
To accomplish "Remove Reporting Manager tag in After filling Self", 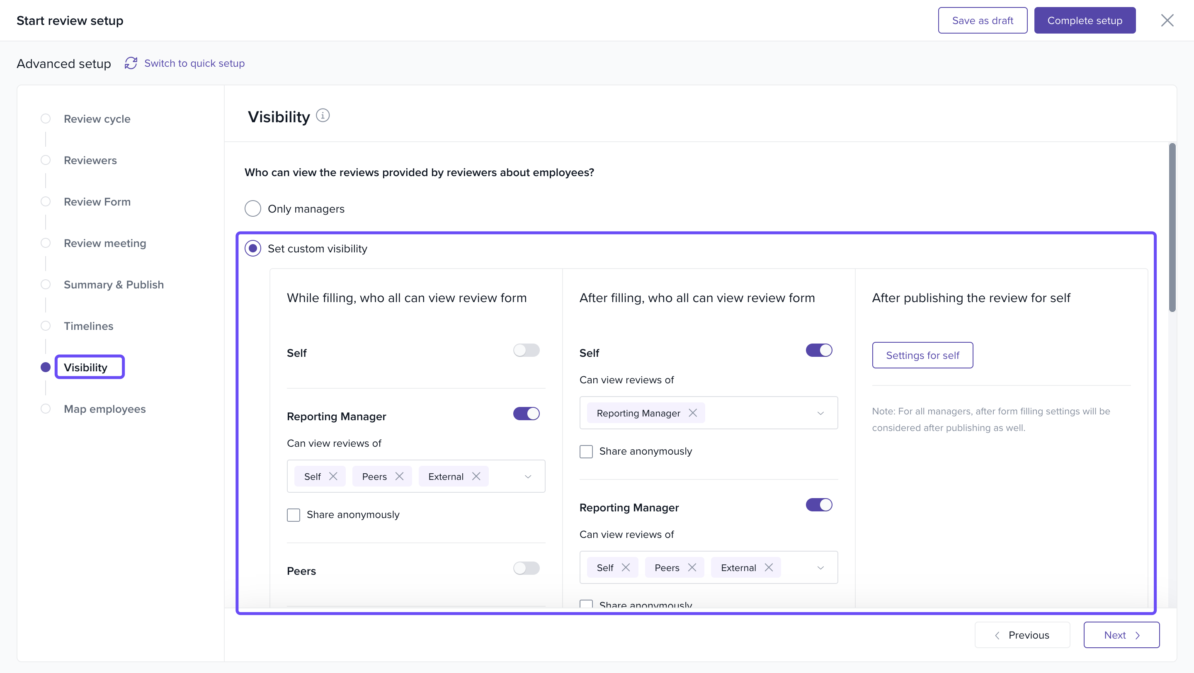I will click(x=693, y=413).
